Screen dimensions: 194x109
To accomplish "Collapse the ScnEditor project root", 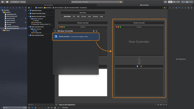I will pos(1,10).
